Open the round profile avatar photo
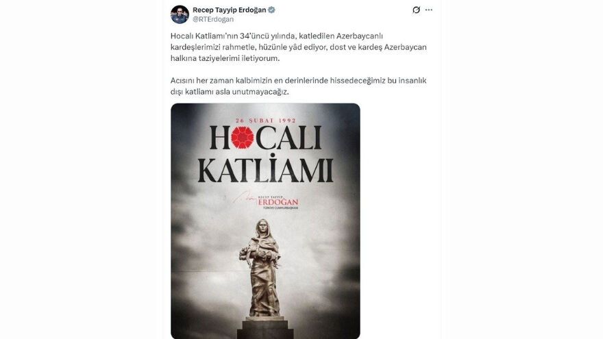Screen dimensions: 603x339 pyautogui.click(x=180, y=14)
